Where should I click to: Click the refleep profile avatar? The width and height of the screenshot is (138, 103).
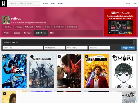[x=6, y=20]
